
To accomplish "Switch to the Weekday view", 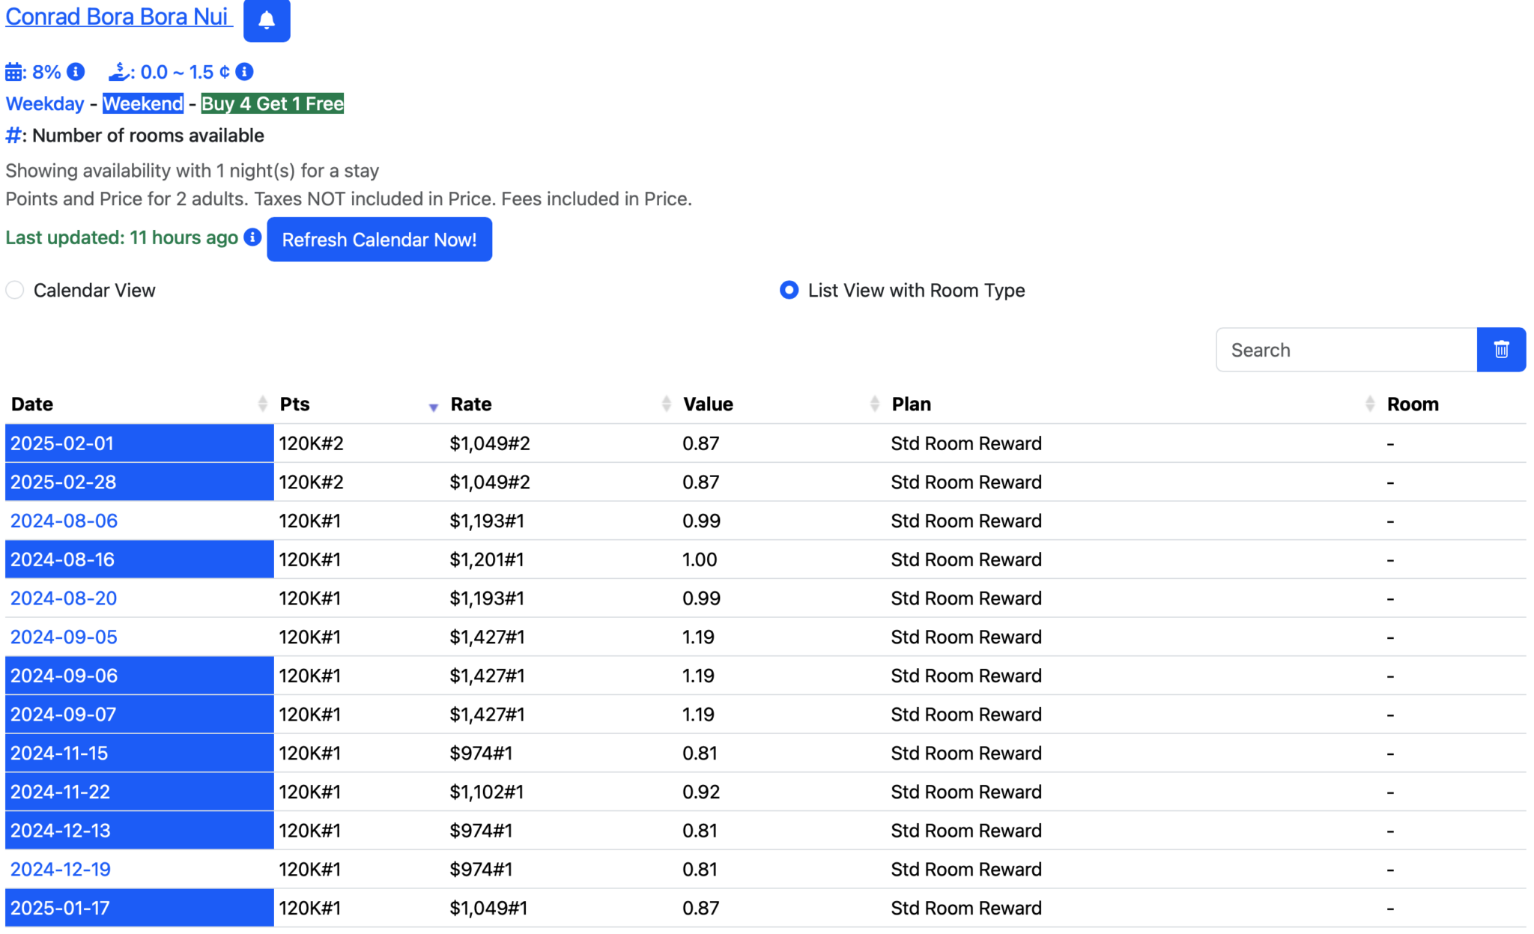I will [45, 103].
